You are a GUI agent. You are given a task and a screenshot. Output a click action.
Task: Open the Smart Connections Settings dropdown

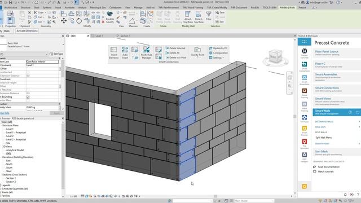tap(217, 58)
